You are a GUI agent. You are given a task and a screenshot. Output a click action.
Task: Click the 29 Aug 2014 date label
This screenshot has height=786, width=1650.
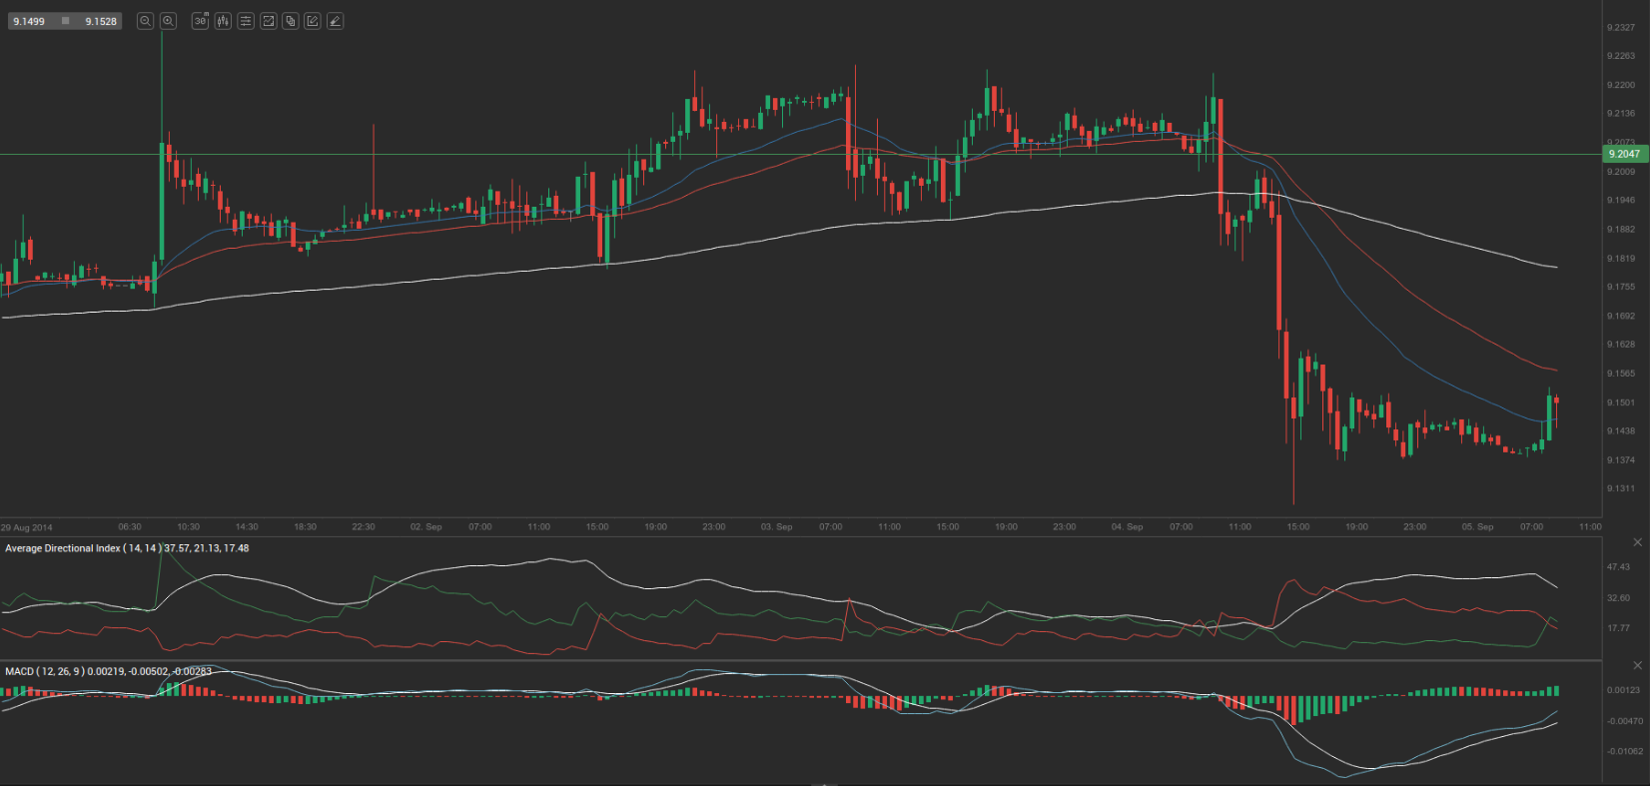point(27,527)
